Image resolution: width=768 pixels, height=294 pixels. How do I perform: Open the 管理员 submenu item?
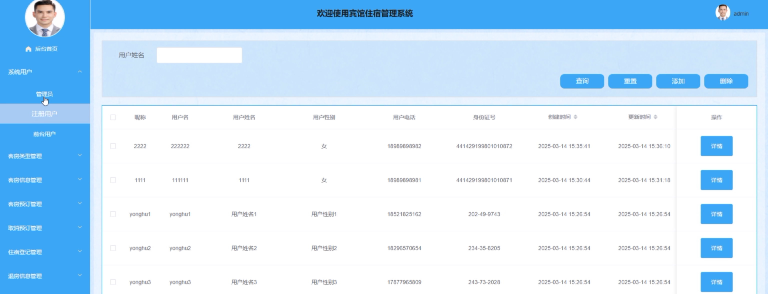click(x=45, y=94)
